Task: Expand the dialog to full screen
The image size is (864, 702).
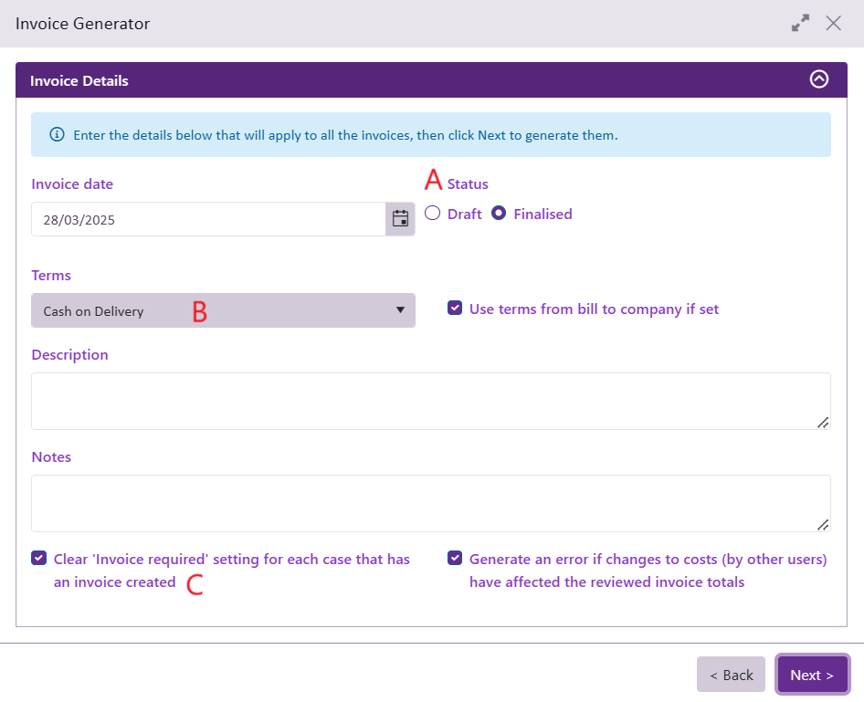Action: [800, 24]
